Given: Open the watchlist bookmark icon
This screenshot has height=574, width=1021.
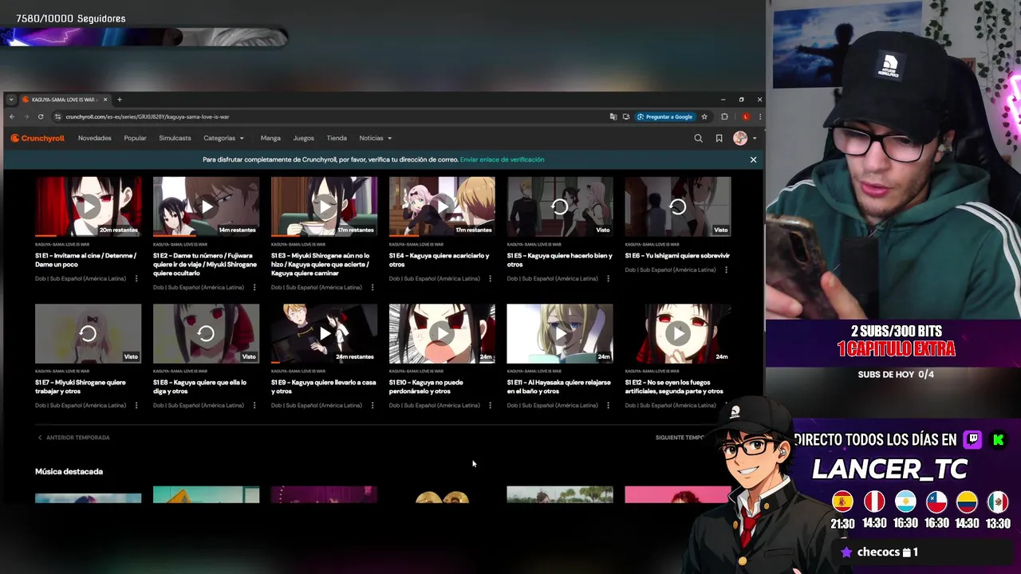Looking at the screenshot, I should pos(719,138).
